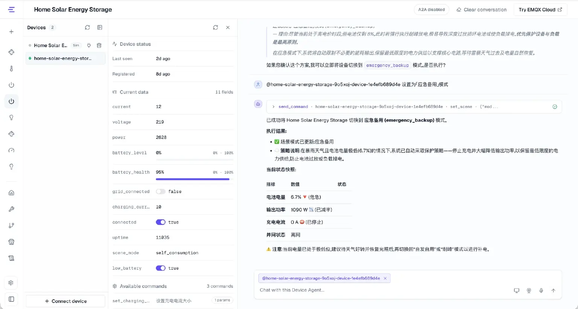Click the microphone icon in chat box

(541, 291)
